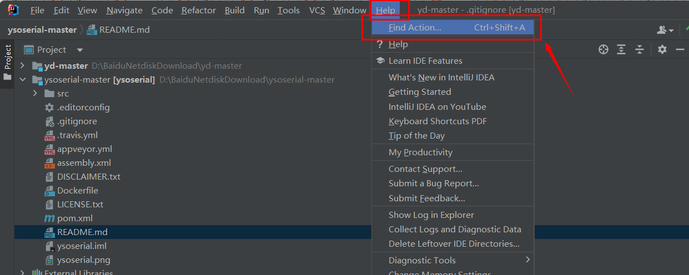Select Show Log in Explorer
Screen dimensions: 689x275
click(x=452, y=215)
